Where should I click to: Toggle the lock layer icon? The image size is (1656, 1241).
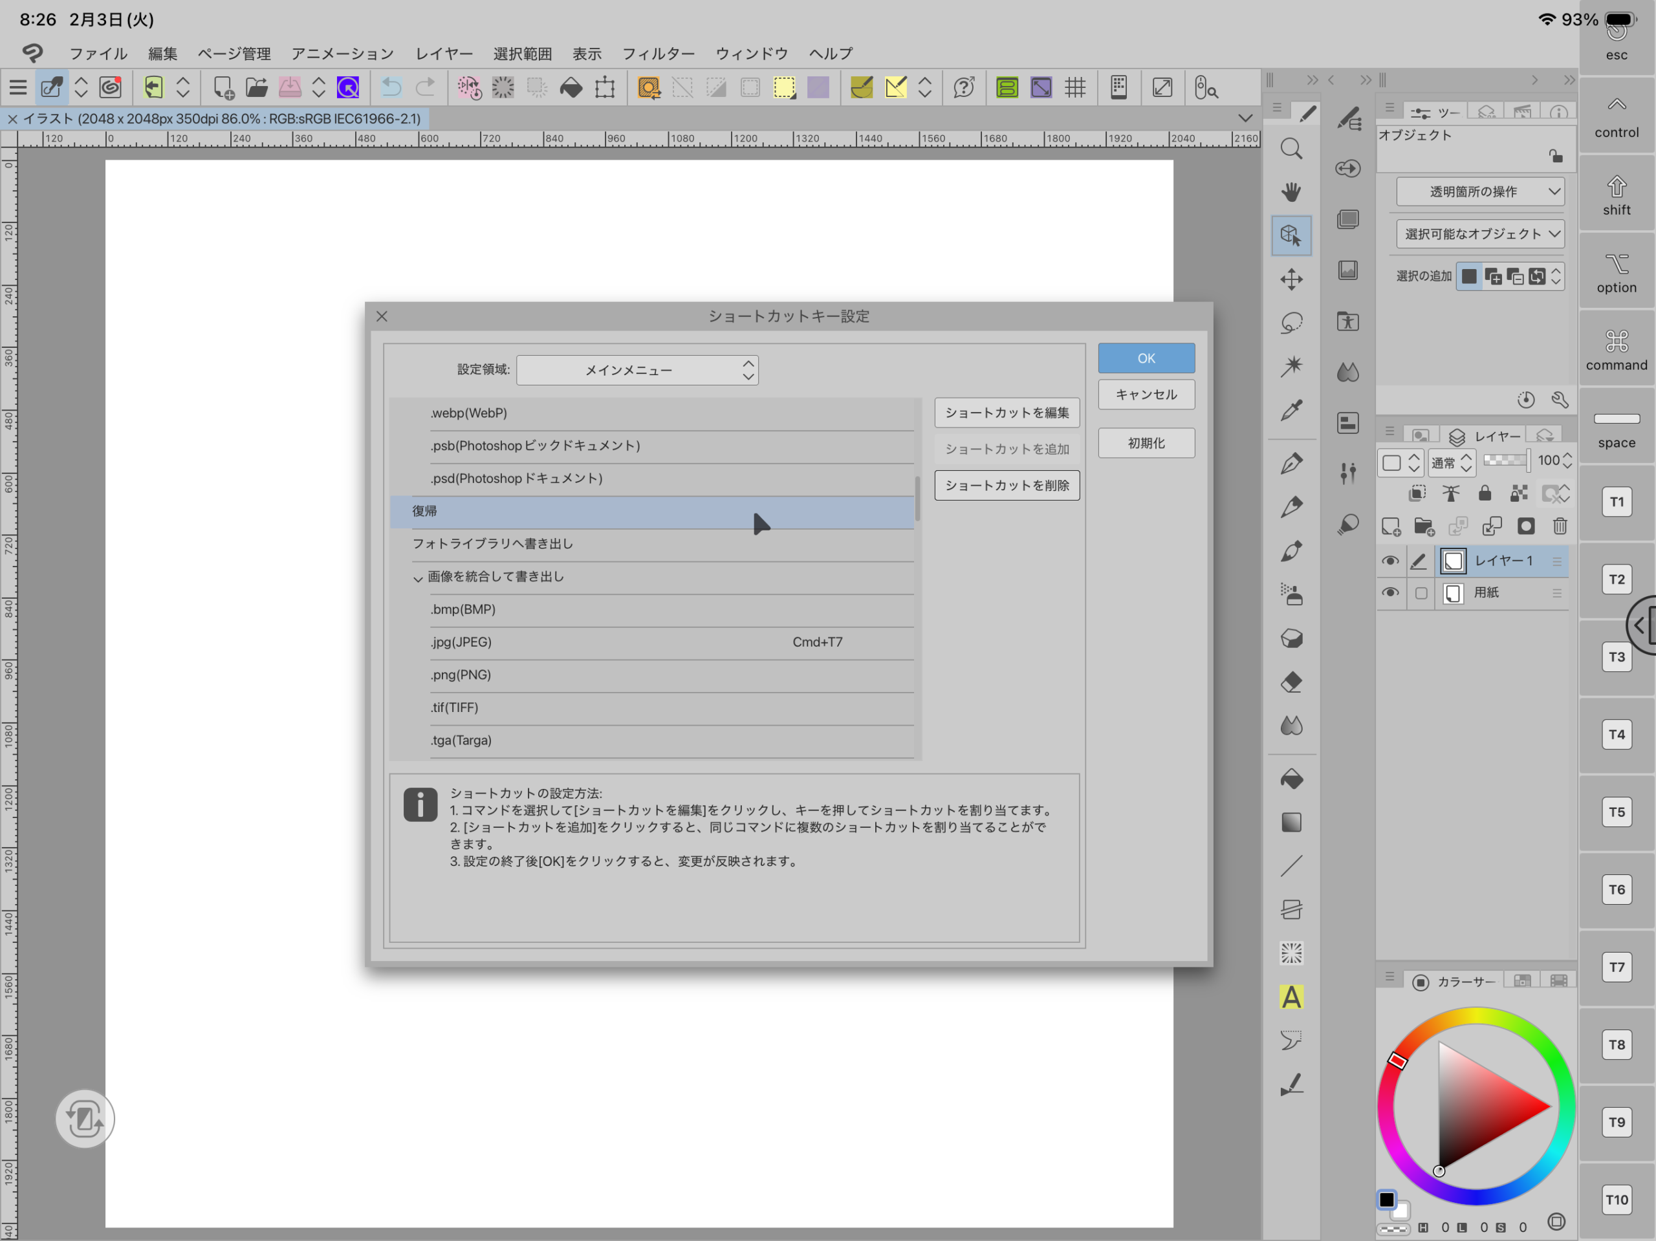tap(1485, 493)
